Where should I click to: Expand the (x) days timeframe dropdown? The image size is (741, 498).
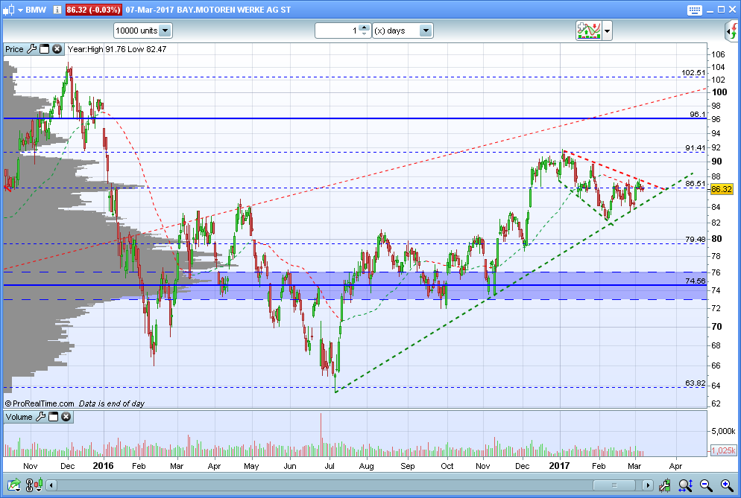click(x=426, y=31)
